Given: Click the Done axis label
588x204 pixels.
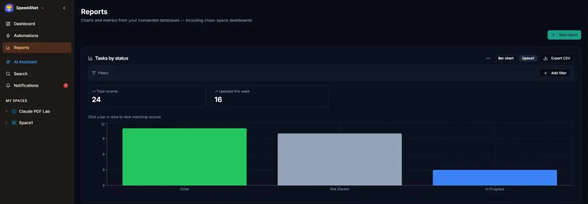Looking at the screenshot, I should point(184,189).
